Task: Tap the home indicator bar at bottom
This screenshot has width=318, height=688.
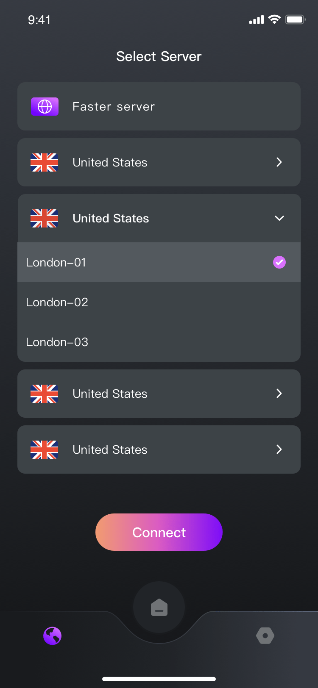Action: (x=159, y=679)
